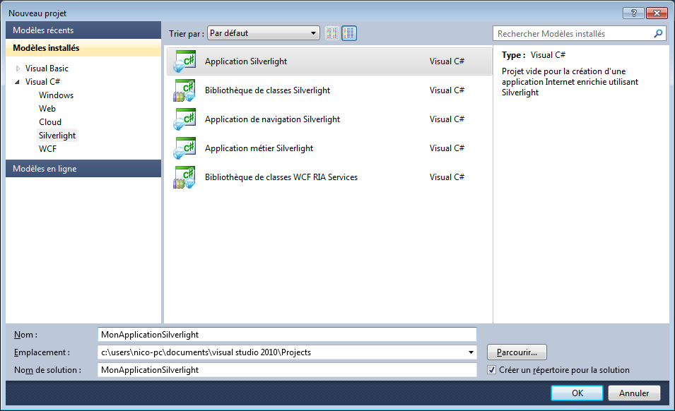Click the Bibliothèque de classes Silverlight icon

pos(184,90)
